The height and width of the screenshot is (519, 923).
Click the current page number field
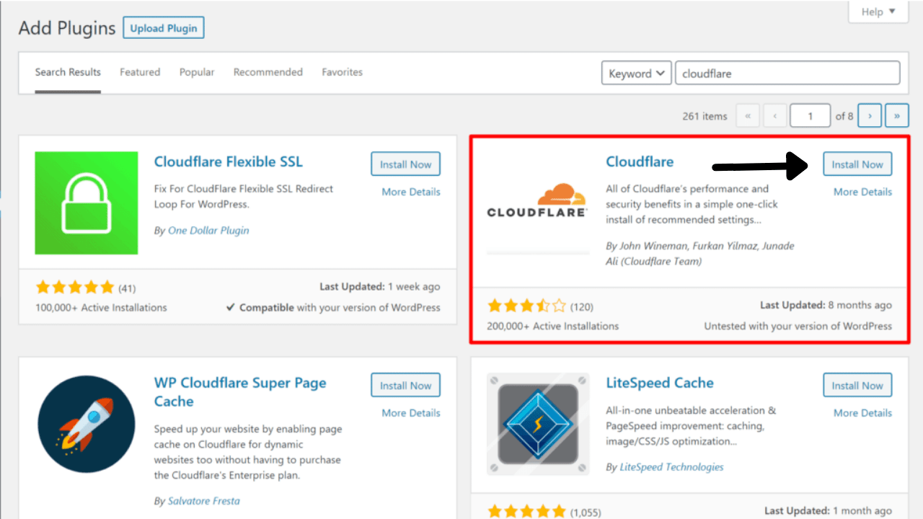[810, 115]
